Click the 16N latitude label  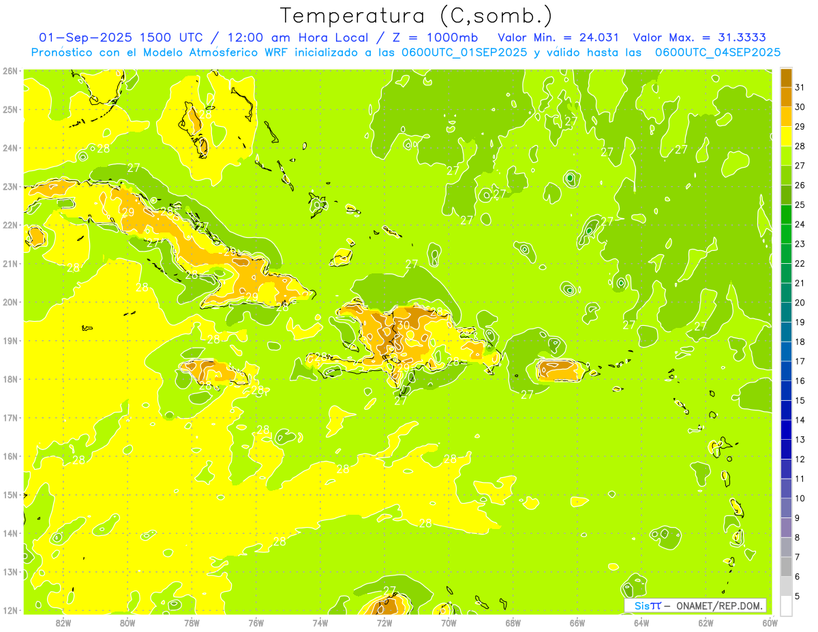click(x=10, y=456)
